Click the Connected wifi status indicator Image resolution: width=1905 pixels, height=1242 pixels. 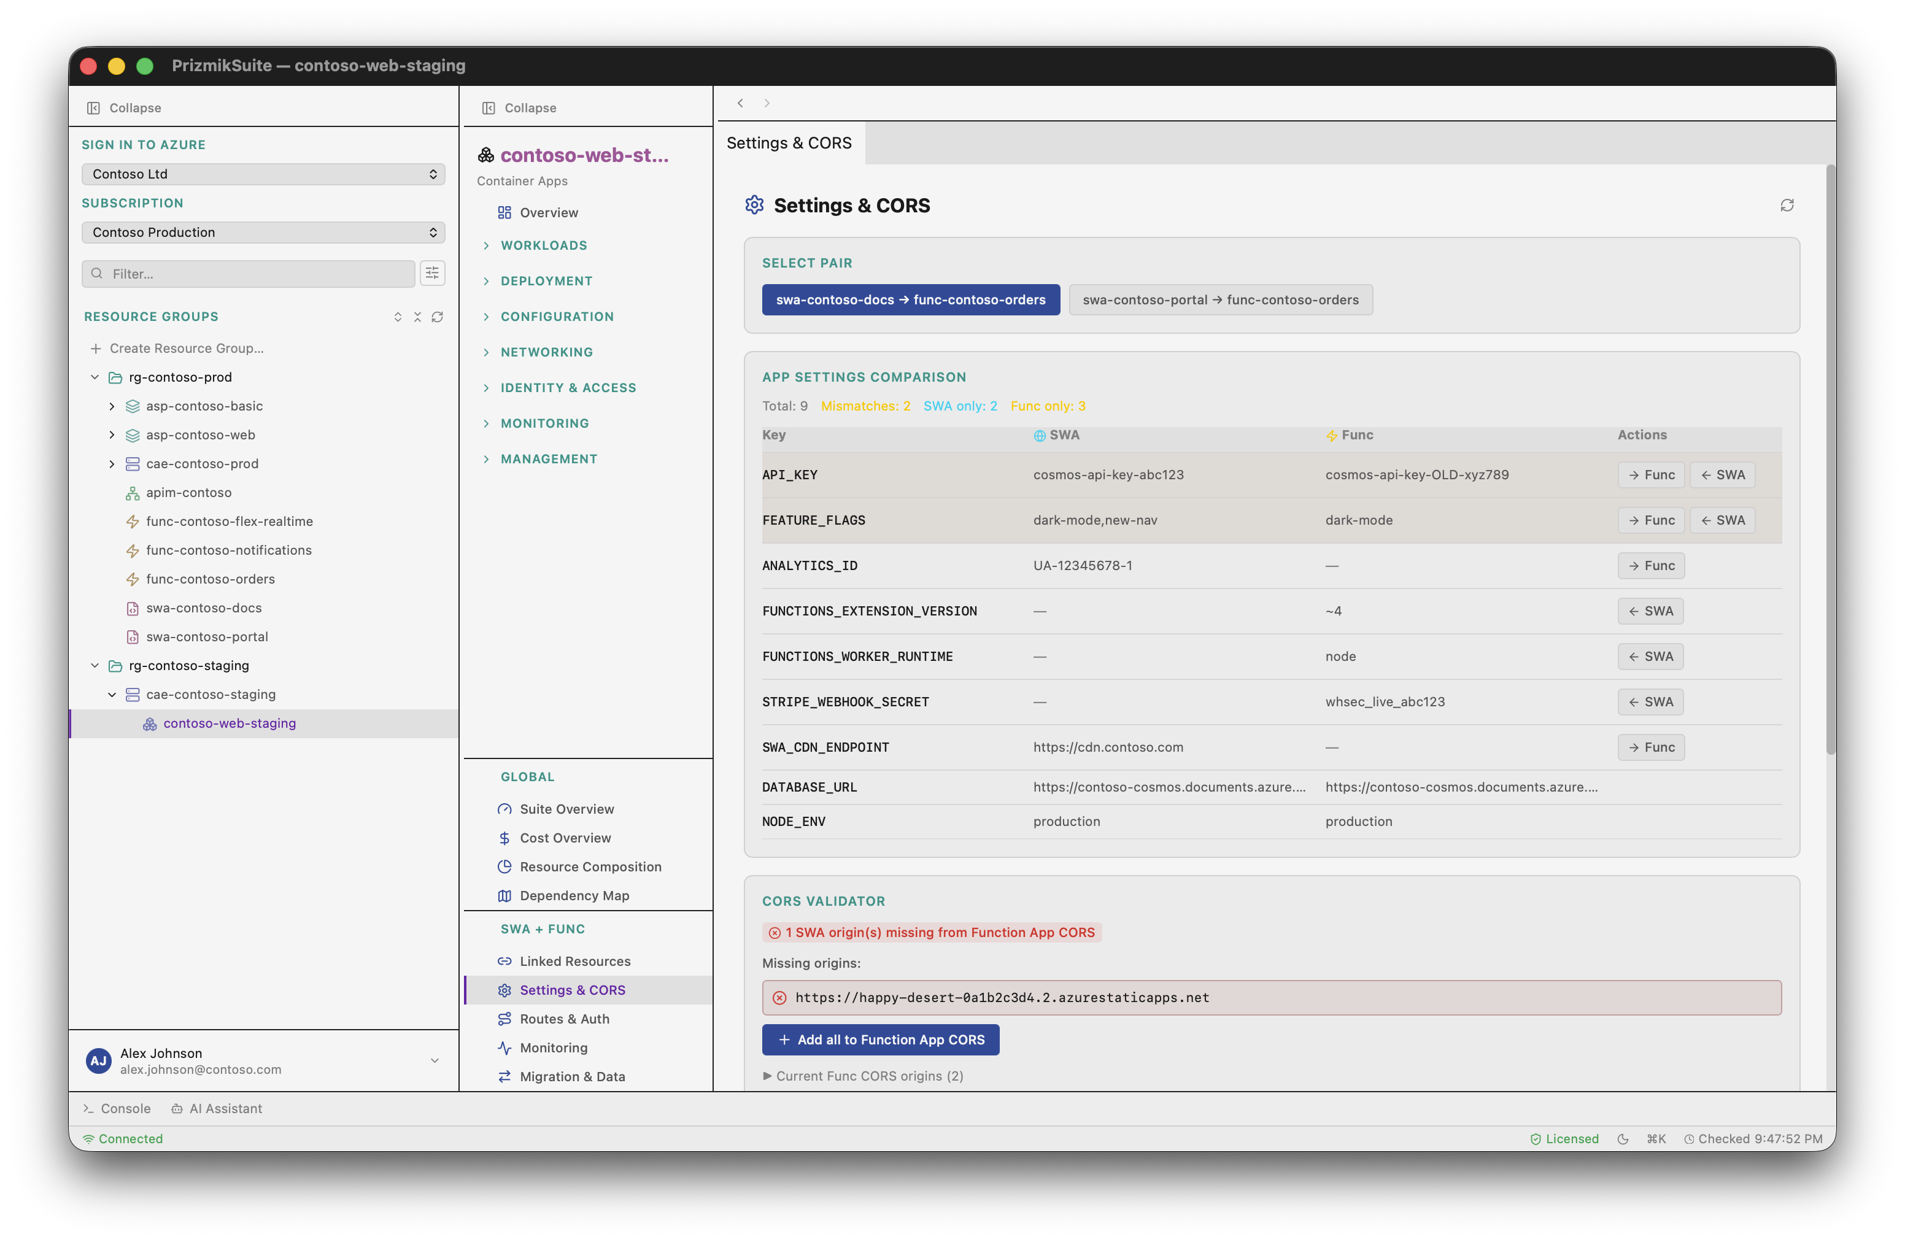coord(123,1139)
